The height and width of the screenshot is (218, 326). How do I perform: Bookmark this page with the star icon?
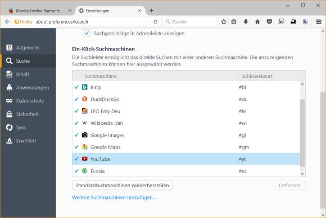[x=224, y=21]
